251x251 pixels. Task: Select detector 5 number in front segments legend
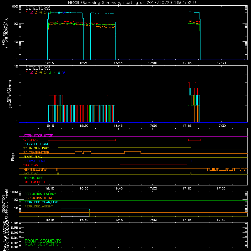tap(45, 13)
